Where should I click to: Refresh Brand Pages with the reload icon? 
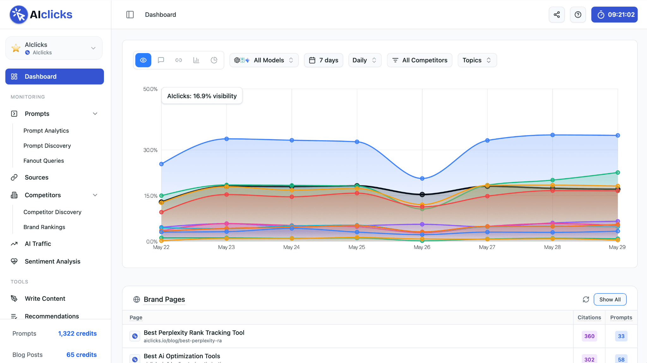pos(586,299)
